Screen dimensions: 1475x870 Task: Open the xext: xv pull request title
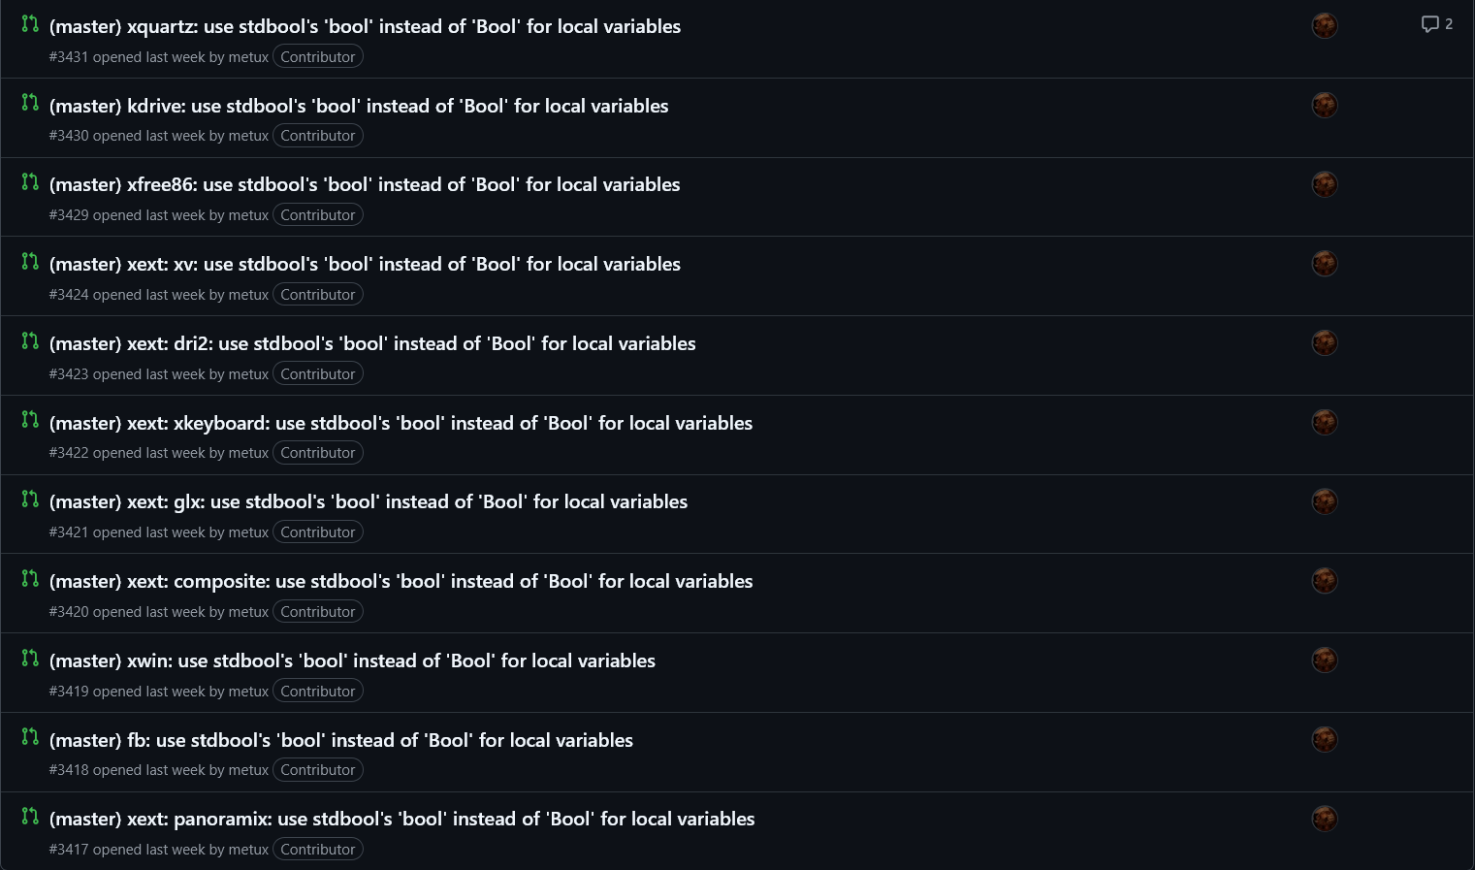coord(365,264)
